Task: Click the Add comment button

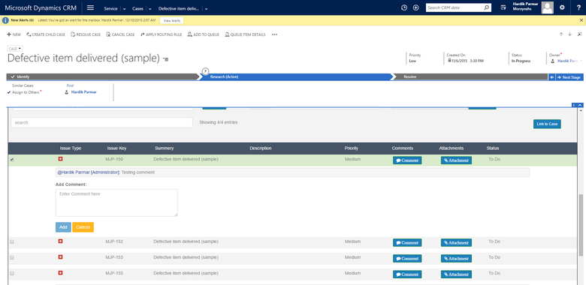Action: tap(63, 227)
